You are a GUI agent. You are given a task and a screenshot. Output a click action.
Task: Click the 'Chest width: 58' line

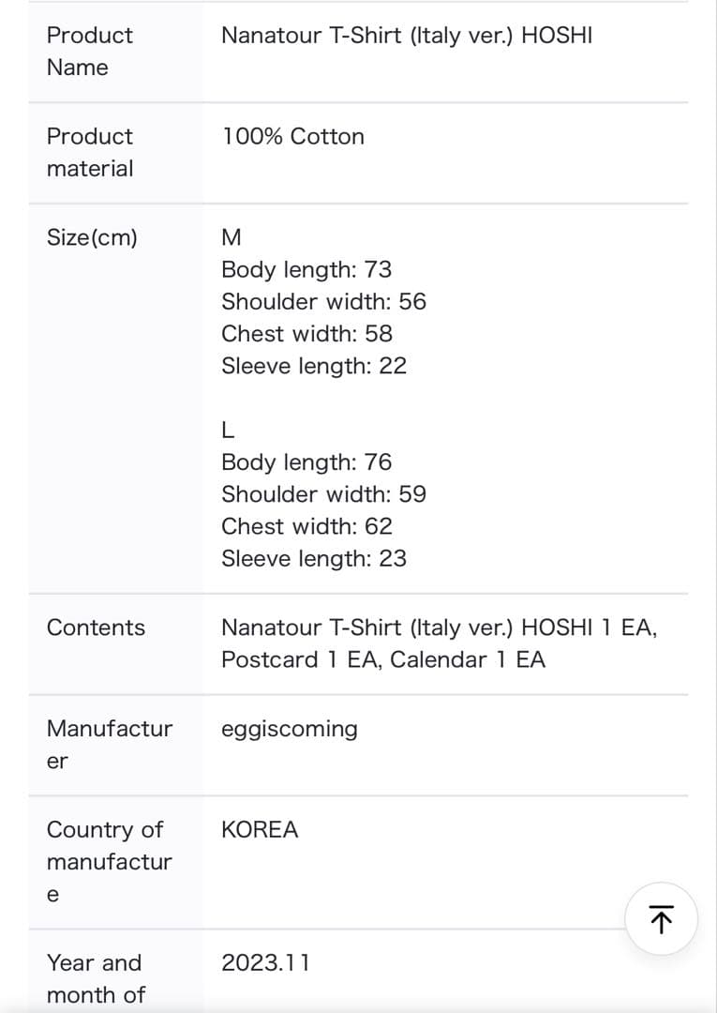[306, 333]
